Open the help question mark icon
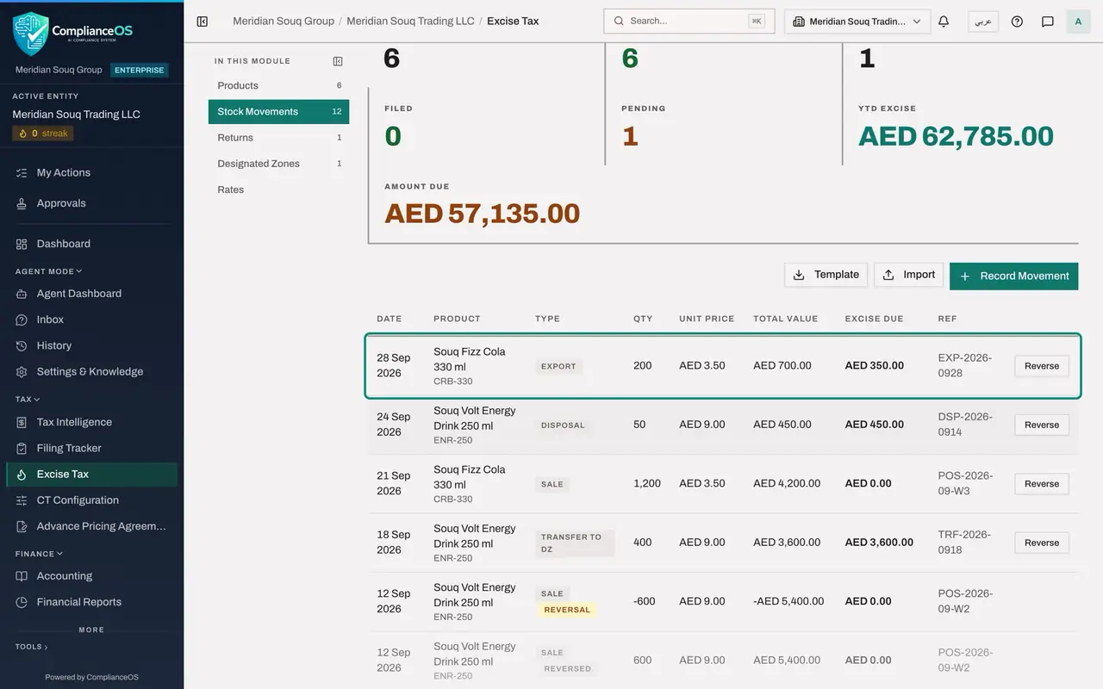Screen dimensions: 1103x689 (1017, 22)
